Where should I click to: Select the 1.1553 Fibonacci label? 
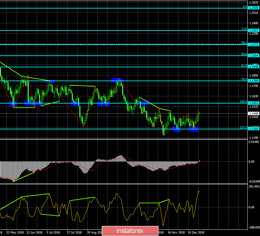(x=254, y=103)
